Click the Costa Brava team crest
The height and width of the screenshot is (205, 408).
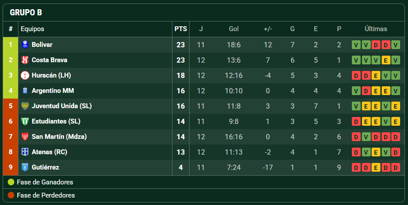coord(25,60)
